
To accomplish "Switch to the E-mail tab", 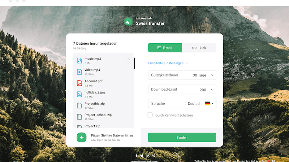I will point(165,48).
